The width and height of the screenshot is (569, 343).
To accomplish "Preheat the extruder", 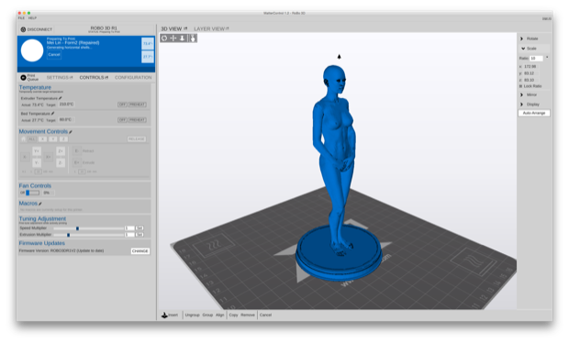I will click(x=137, y=105).
